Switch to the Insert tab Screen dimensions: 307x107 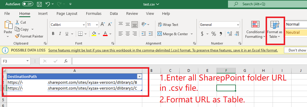(43, 13)
